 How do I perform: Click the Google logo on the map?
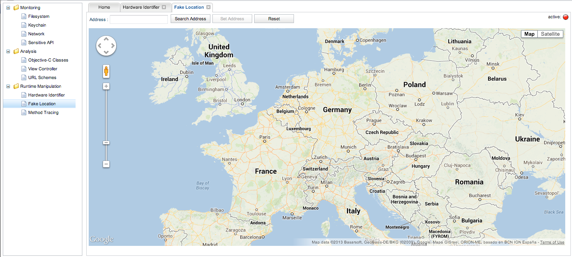(101, 239)
